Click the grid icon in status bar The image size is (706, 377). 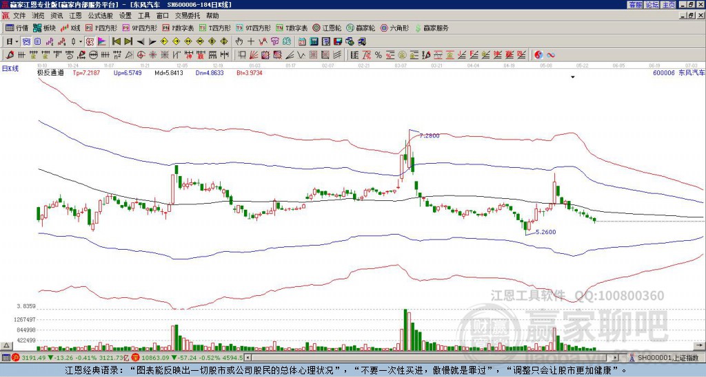click(x=6, y=358)
